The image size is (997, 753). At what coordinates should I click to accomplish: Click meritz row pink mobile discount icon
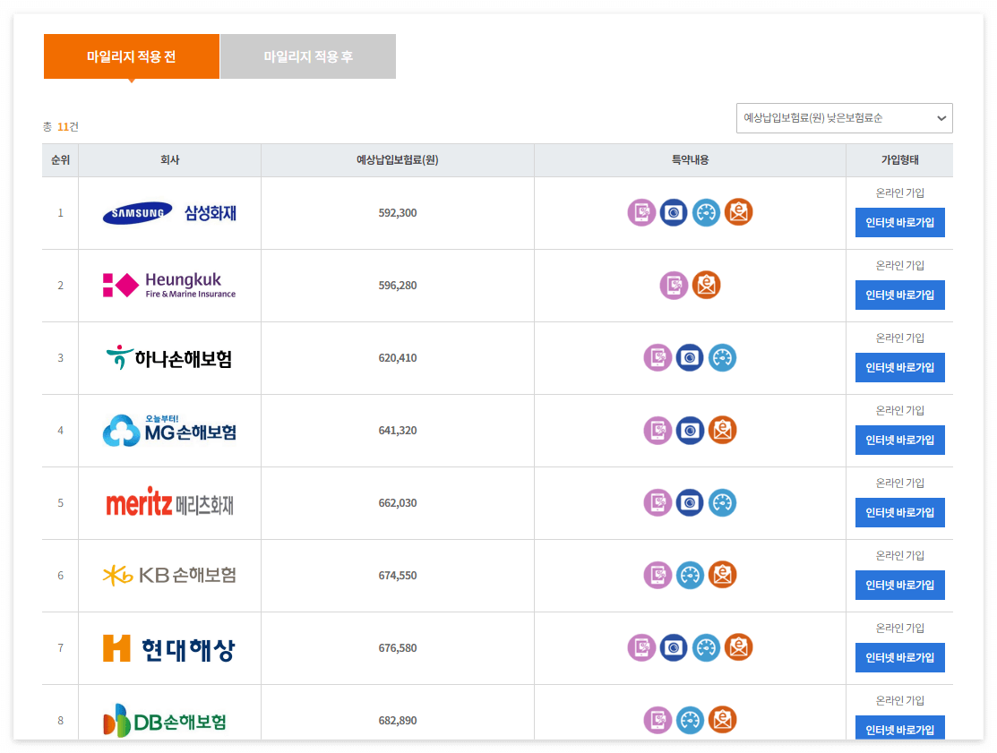(658, 502)
